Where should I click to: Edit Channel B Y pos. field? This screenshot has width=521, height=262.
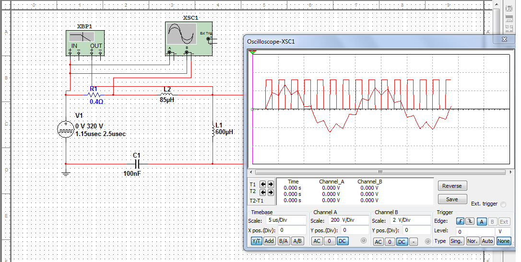click(x=417, y=230)
